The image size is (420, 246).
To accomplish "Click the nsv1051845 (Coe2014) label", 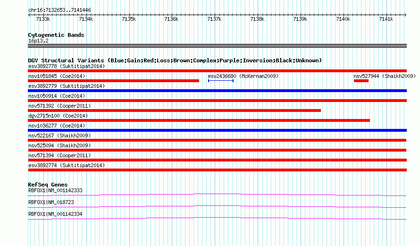I will 57,76.
